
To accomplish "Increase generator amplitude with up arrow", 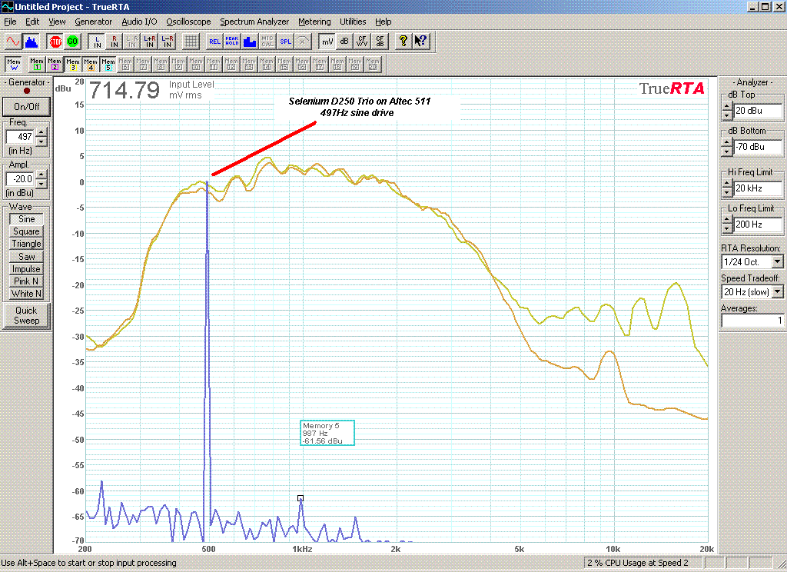I will click(x=42, y=175).
